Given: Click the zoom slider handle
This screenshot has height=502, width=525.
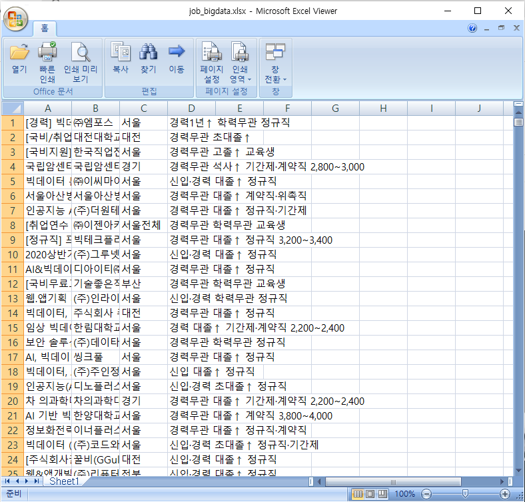Looking at the screenshot, I should click(466, 493).
